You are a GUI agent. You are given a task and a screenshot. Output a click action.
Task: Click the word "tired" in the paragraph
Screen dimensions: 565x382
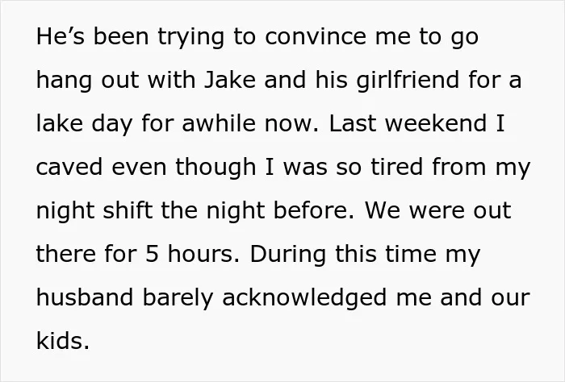pyautogui.click(x=397, y=168)
